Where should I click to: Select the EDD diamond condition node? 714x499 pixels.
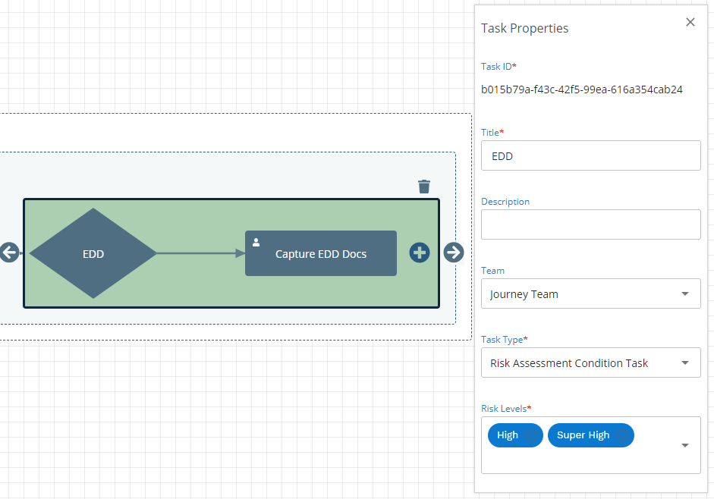tap(93, 253)
